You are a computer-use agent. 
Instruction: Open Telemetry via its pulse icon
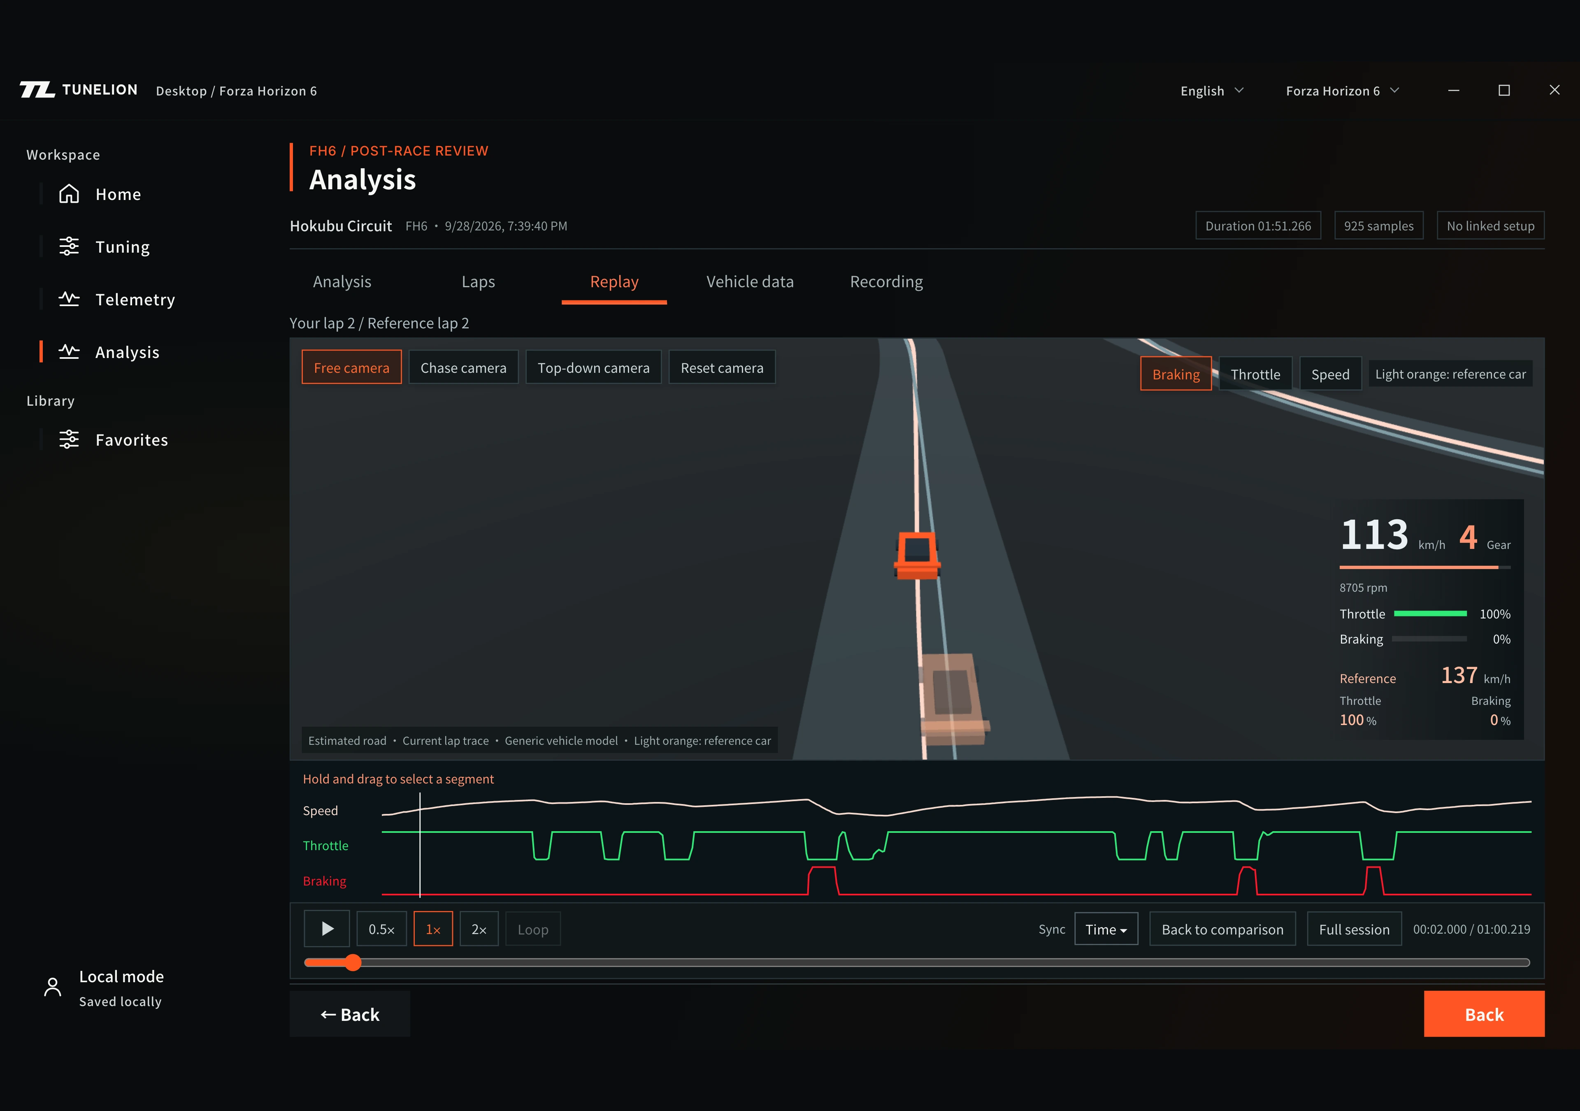[69, 300]
